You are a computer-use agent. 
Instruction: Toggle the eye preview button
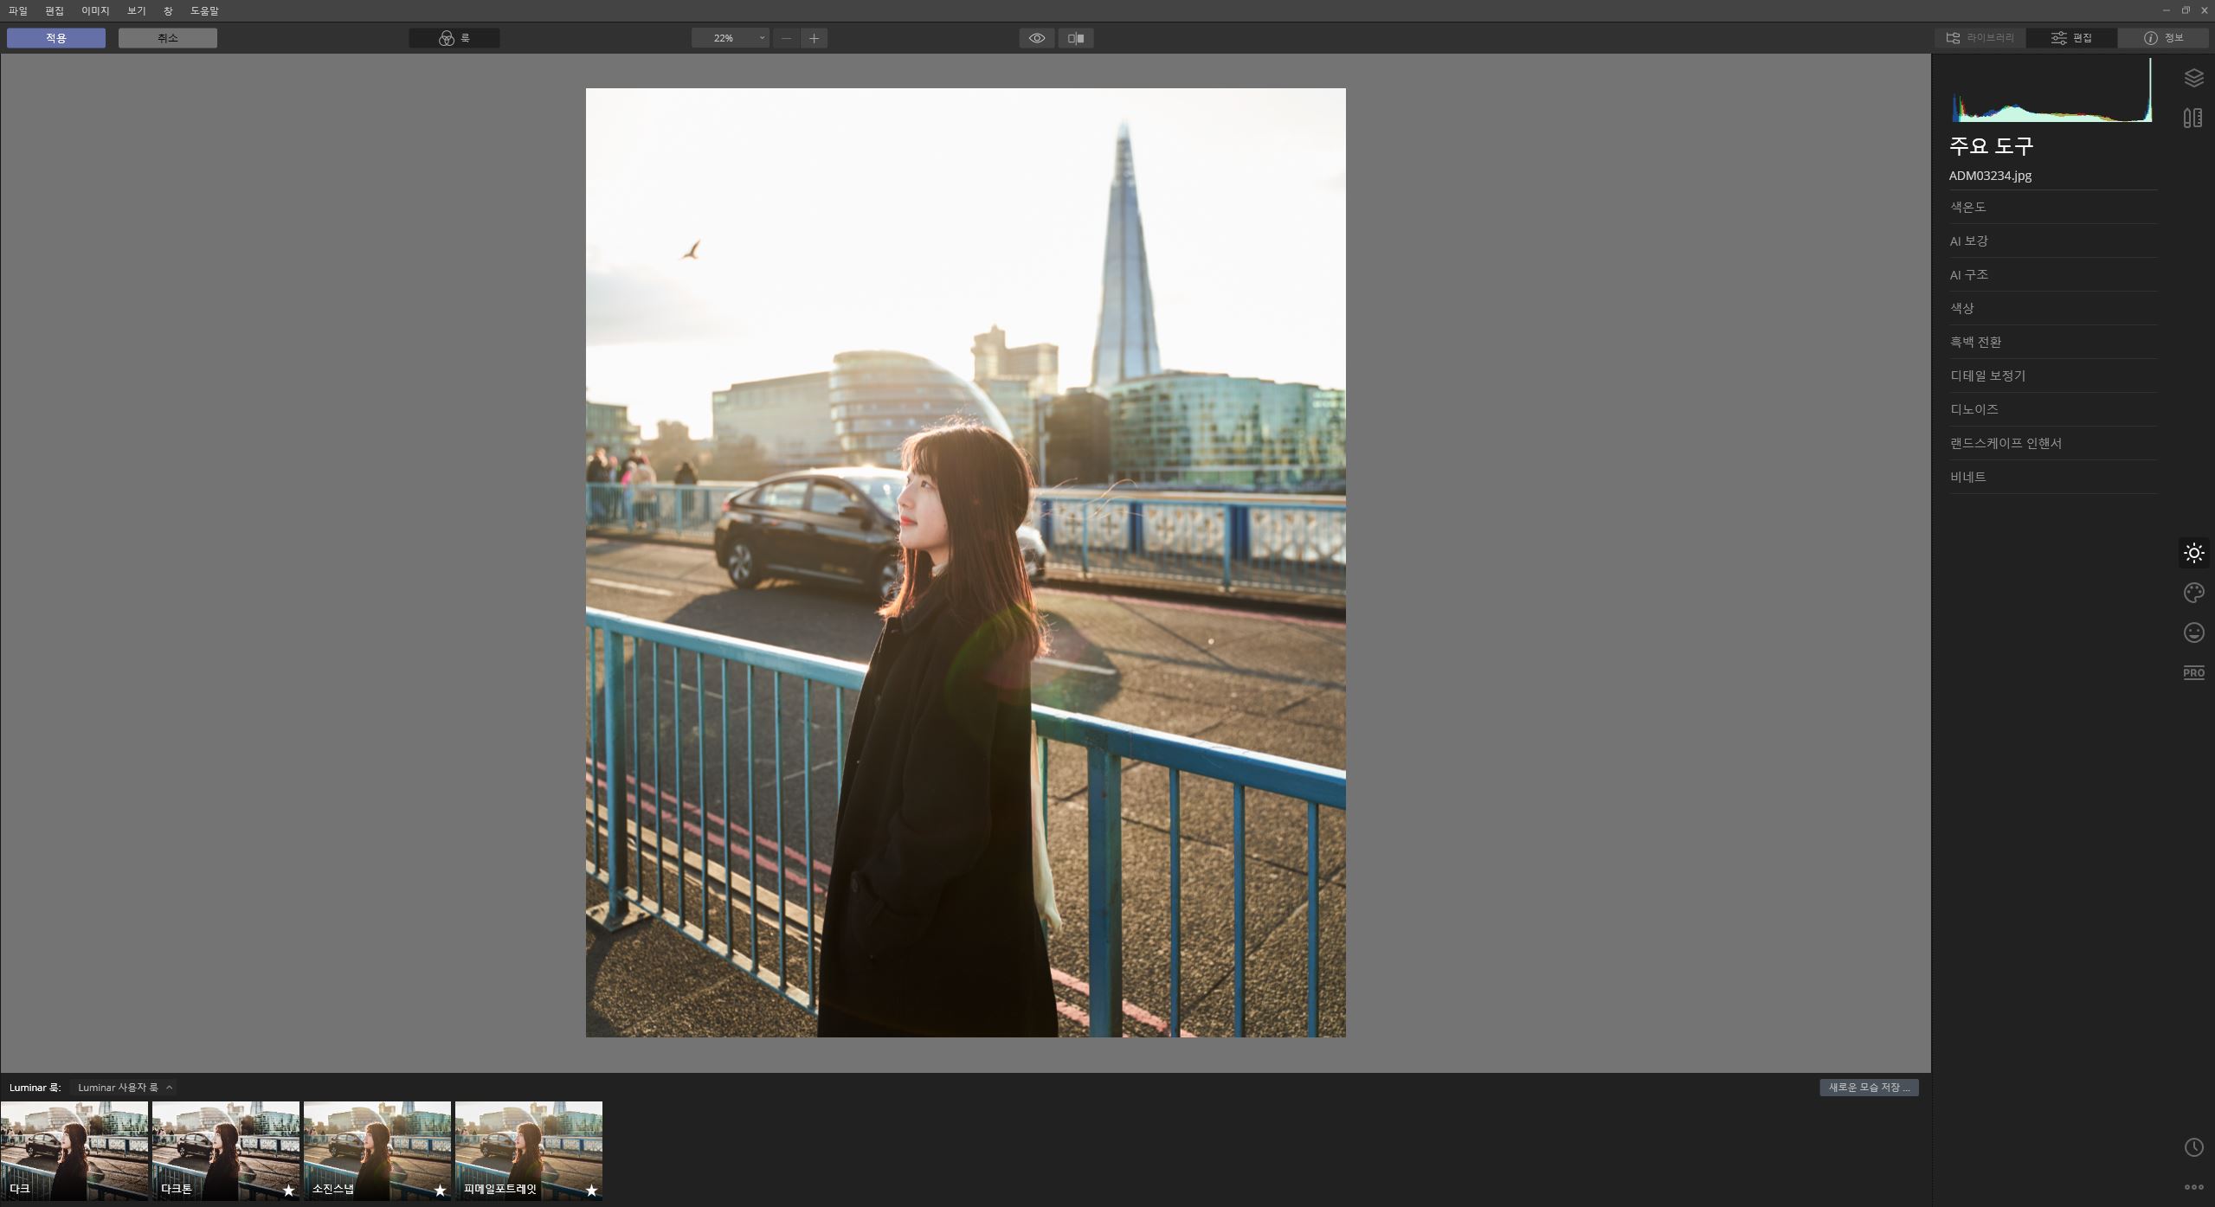[x=1036, y=38]
